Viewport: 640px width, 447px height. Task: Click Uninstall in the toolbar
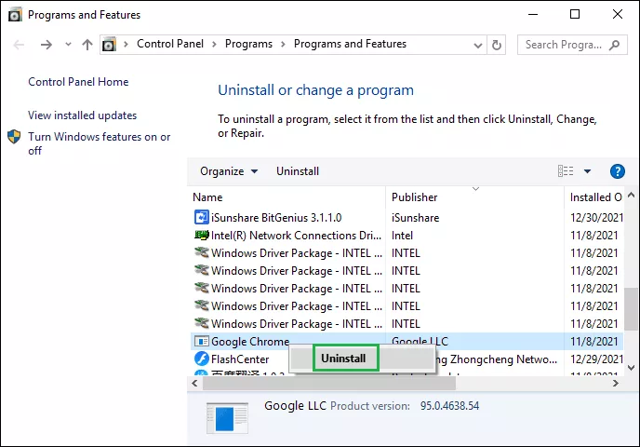298,171
